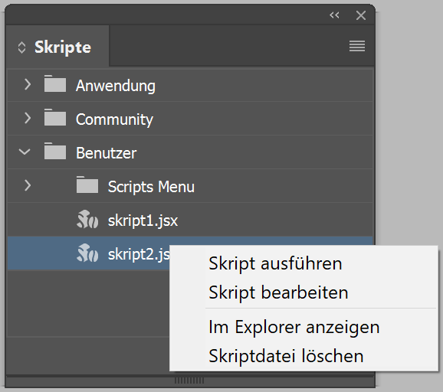This screenshot has height=392, width=443.
Task: Click the panel bottom resize grip
Action: (189, 381)
